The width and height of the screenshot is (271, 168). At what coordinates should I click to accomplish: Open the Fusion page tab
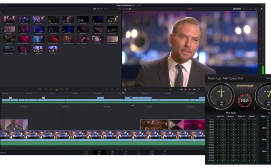click(126, 153)
